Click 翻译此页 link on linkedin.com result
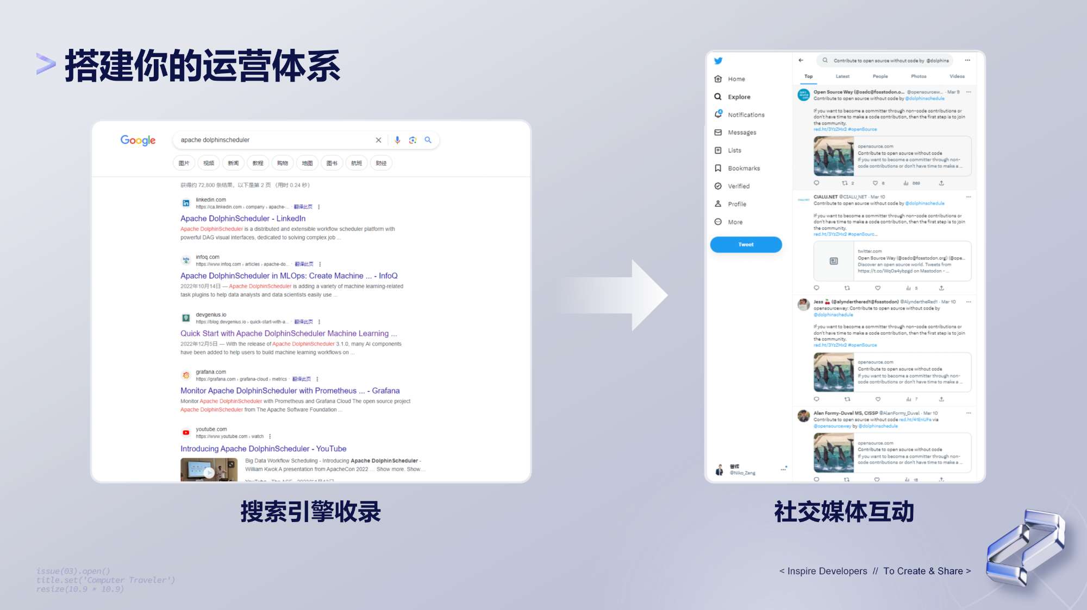The width and height of the screenshot is (1087, 610). click(x=303, y=207)
